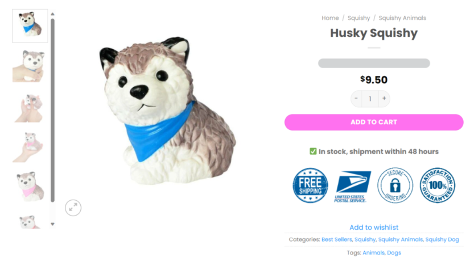Screen dimensions: 470x266
Task: Decrease quantity with the minus button
Action: pos(356,98)
